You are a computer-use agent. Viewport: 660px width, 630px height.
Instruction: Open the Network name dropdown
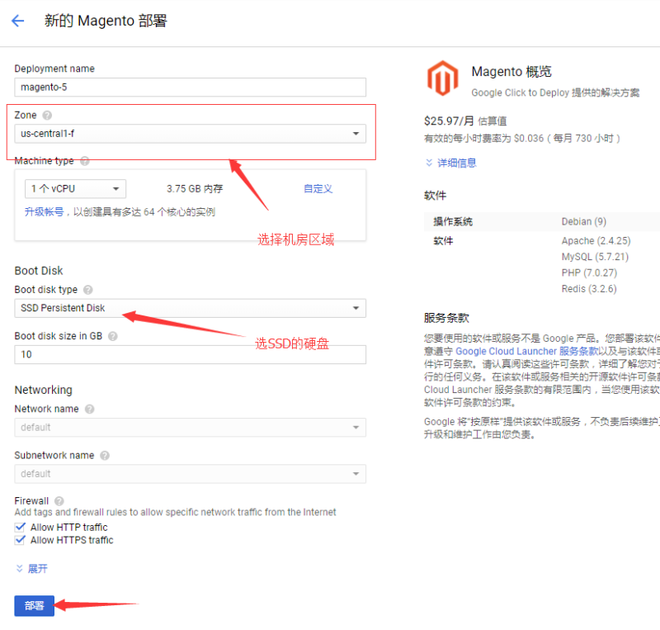(191, 428)
